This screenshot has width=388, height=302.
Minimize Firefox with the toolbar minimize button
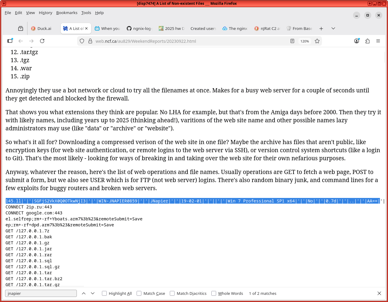pos(357,15)
